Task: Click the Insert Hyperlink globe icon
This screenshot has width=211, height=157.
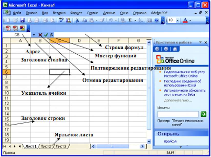Action: coord(123,20)
